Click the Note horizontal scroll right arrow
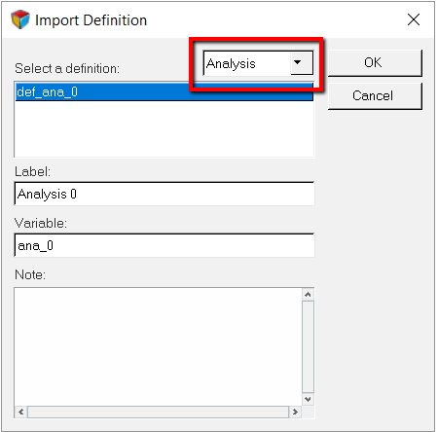Image resolution: width=438 pixels, height=432 pixels. point(295,412)
